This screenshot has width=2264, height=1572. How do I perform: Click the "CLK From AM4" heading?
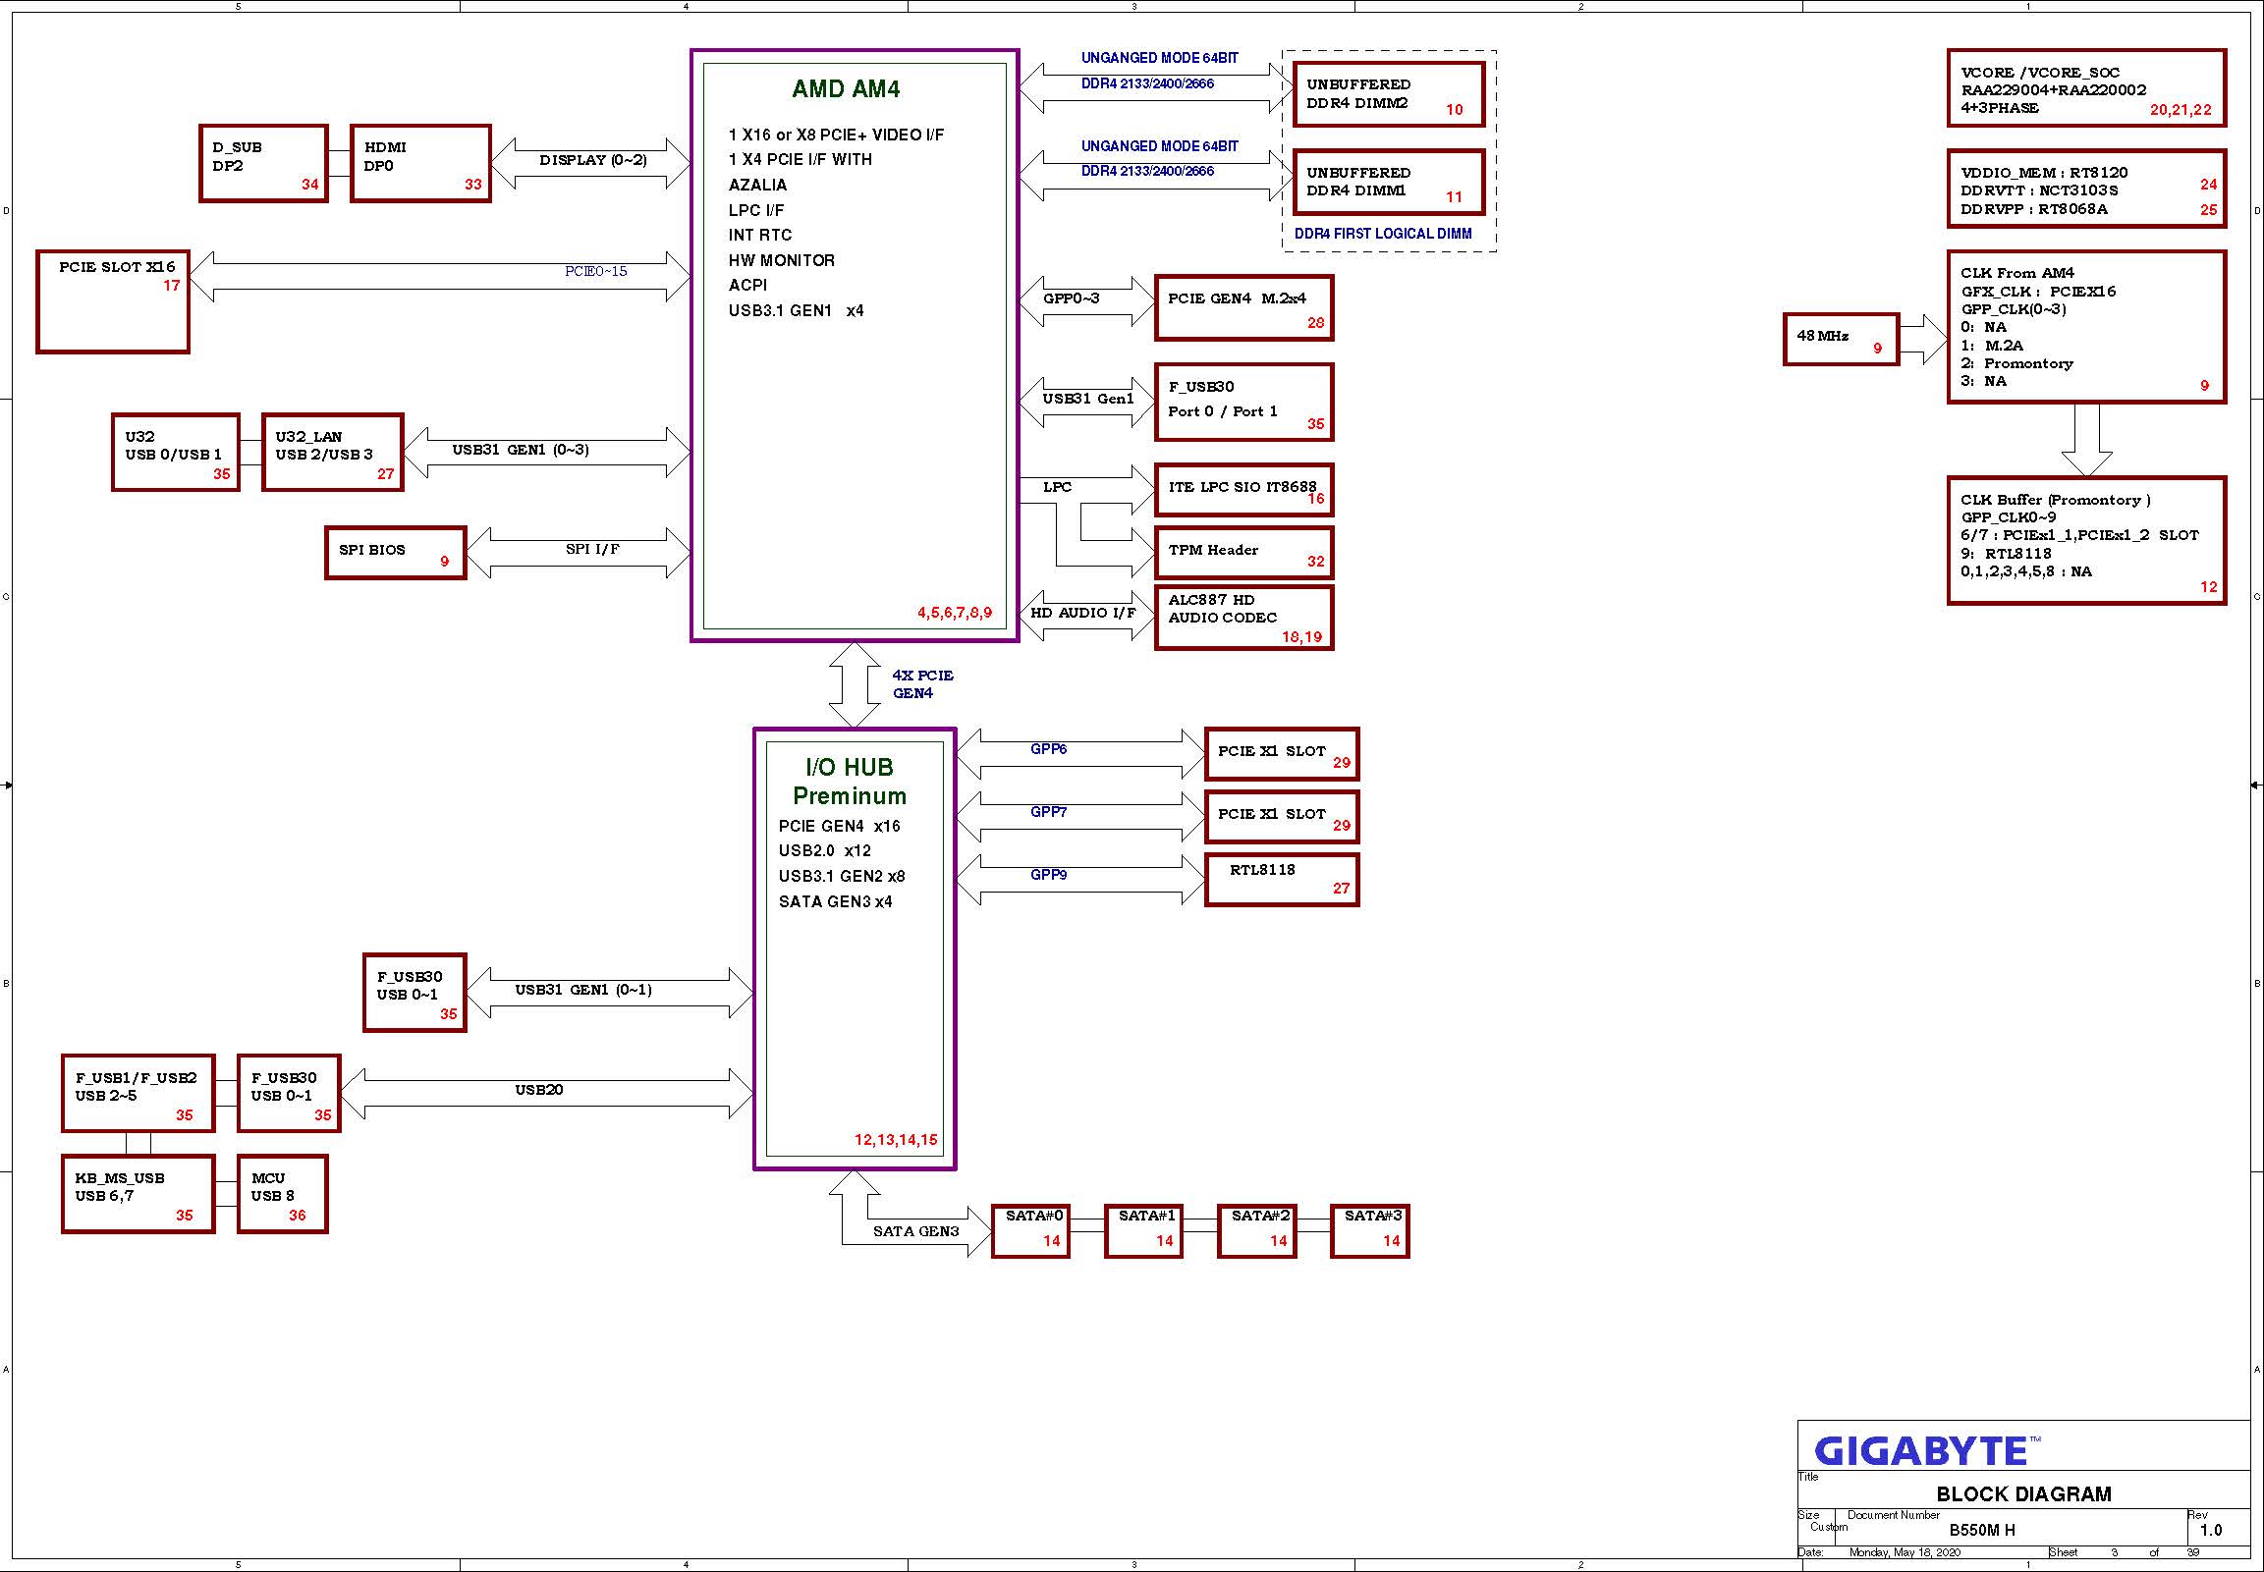[2016, 273]
